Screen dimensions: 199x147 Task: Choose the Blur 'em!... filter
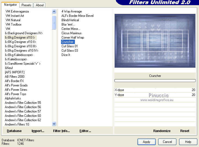pos(68,24)
